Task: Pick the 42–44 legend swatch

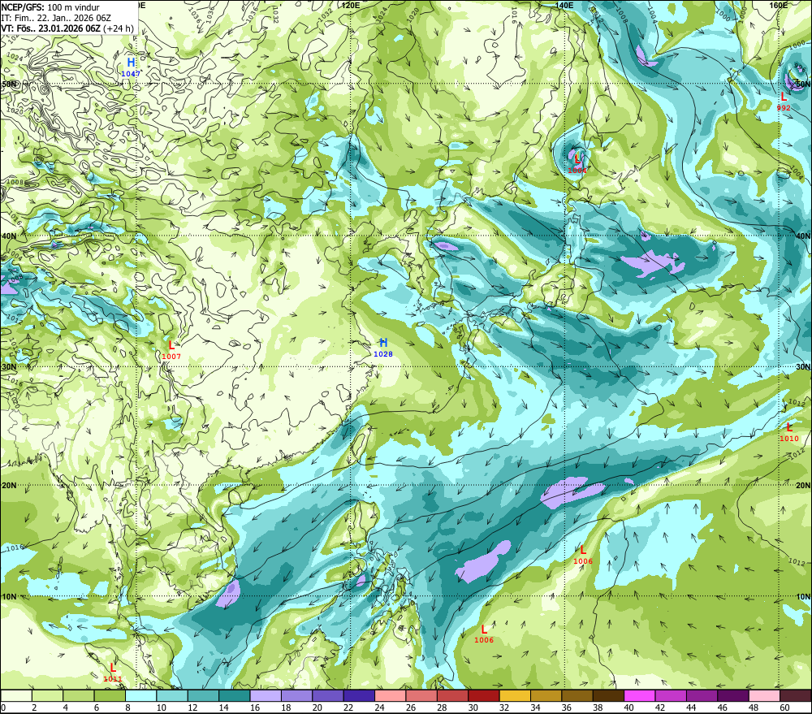Action: point(671,695)
